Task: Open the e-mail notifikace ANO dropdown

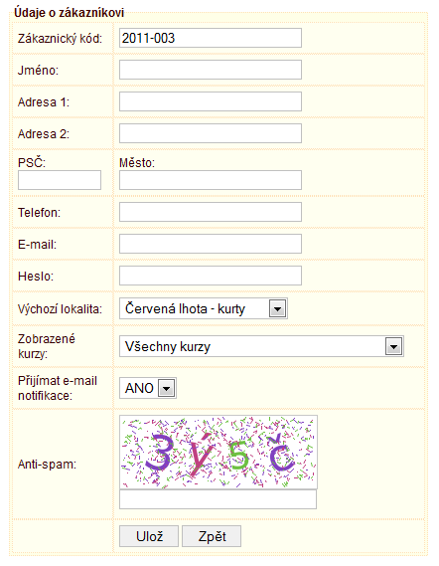Action: coord(148,388)
